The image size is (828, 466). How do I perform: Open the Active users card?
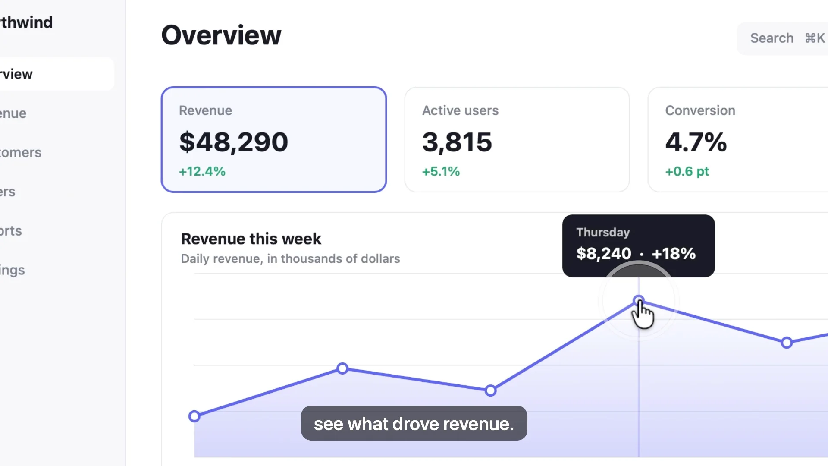pyautogui.click(x=517, y=139)
